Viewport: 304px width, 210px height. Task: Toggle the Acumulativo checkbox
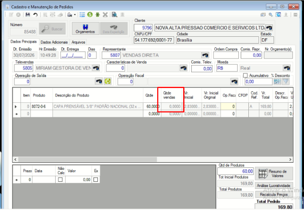(x=245, y=76)
